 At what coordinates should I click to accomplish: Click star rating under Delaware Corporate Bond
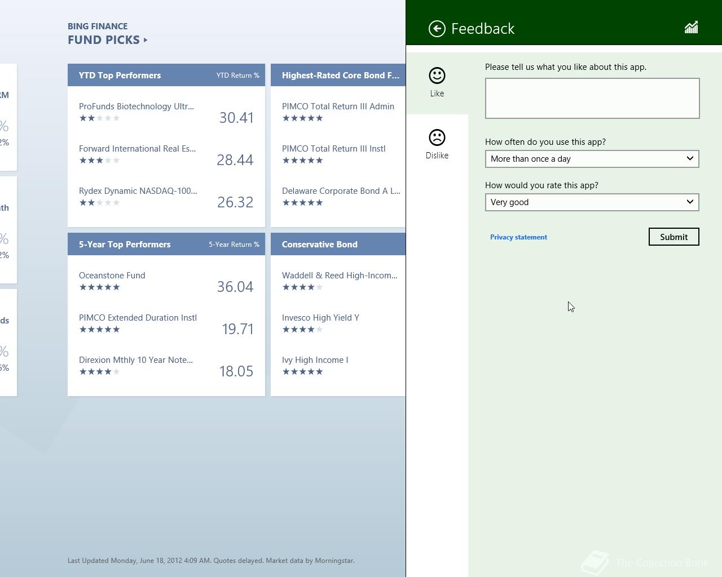coord(303,203)
